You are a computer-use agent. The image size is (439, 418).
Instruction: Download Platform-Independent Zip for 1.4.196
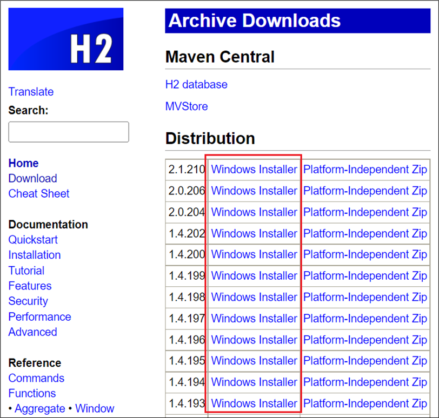(365, 340)
